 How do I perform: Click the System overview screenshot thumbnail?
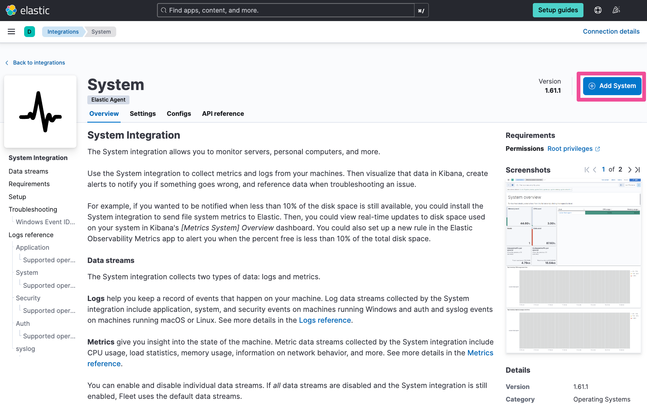pyautogui.click(x=573, y=265)
